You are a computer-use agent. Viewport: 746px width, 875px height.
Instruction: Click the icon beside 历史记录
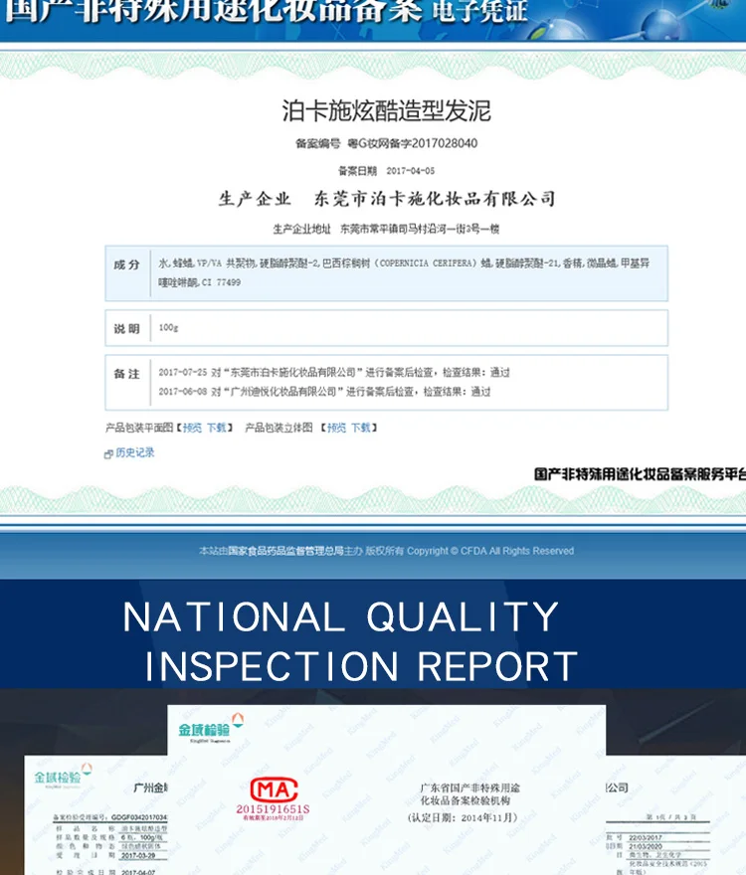coord(108,454)
